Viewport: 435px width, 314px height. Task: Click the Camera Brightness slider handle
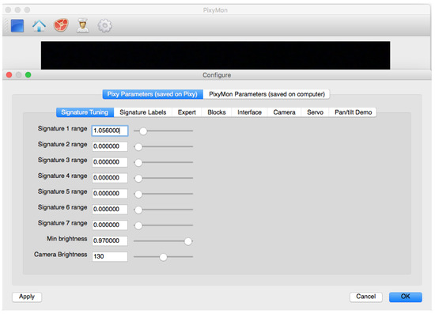click(164, 257)
